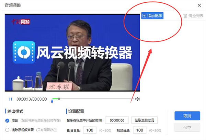The height and width of the screenshot is (140, 206).
Task: Mute audio via the speaker icon
Action: (137, 99)
